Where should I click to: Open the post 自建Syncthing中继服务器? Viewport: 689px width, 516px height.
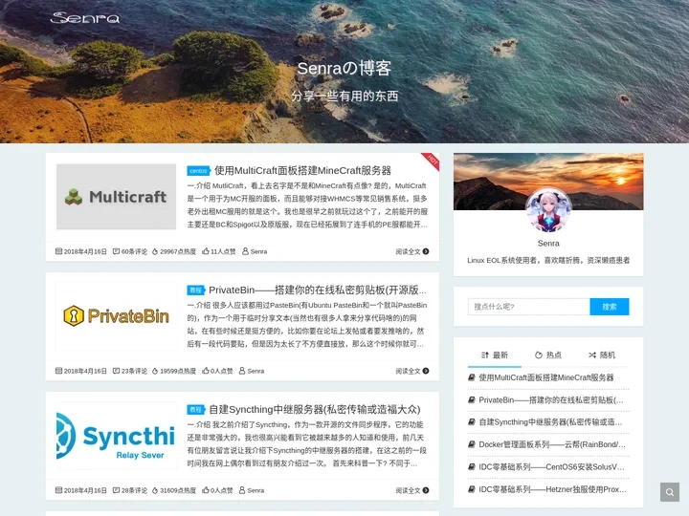pos(315,409)
